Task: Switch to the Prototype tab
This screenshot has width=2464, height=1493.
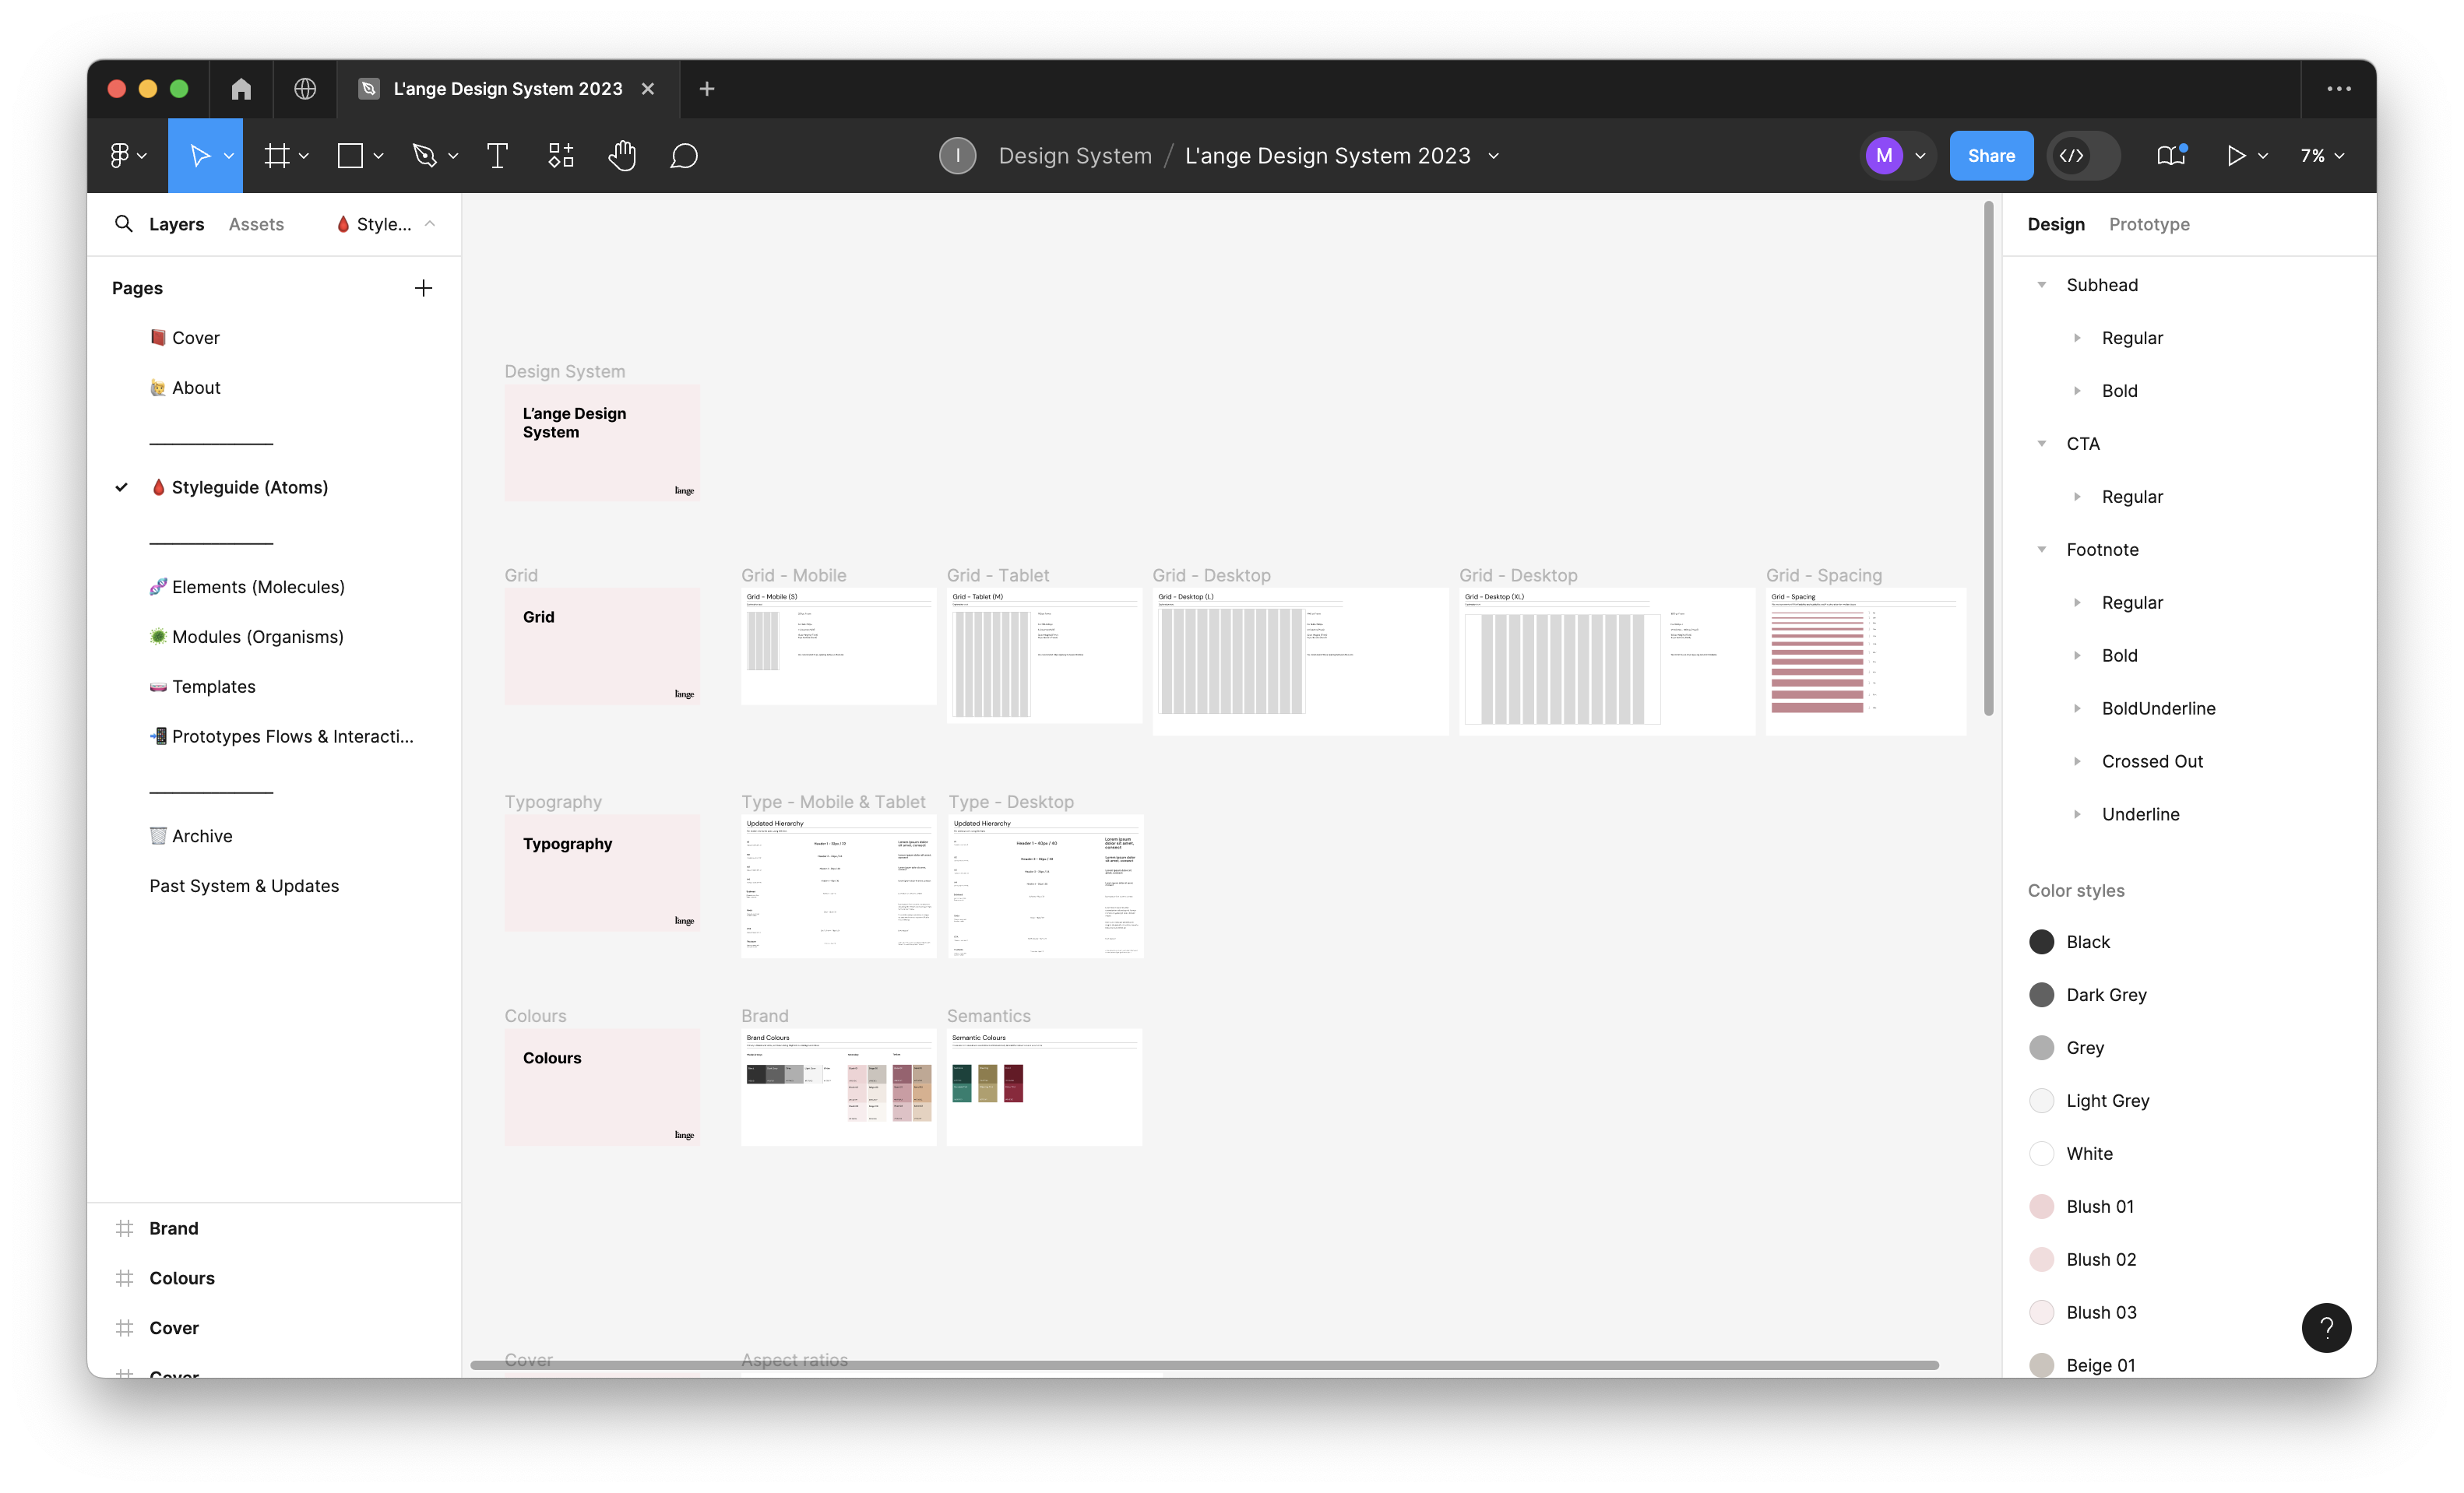Action: (2149, 224)
